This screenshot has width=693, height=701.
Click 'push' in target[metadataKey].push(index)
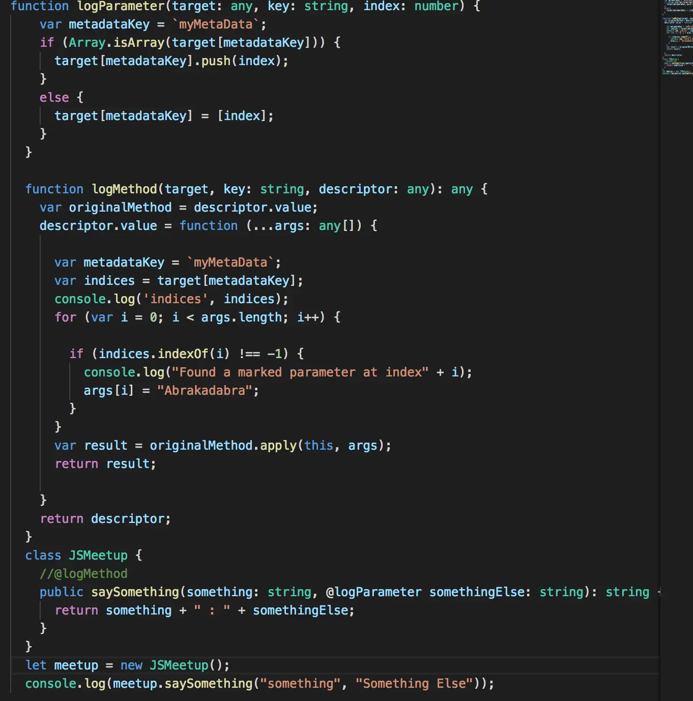216,61
